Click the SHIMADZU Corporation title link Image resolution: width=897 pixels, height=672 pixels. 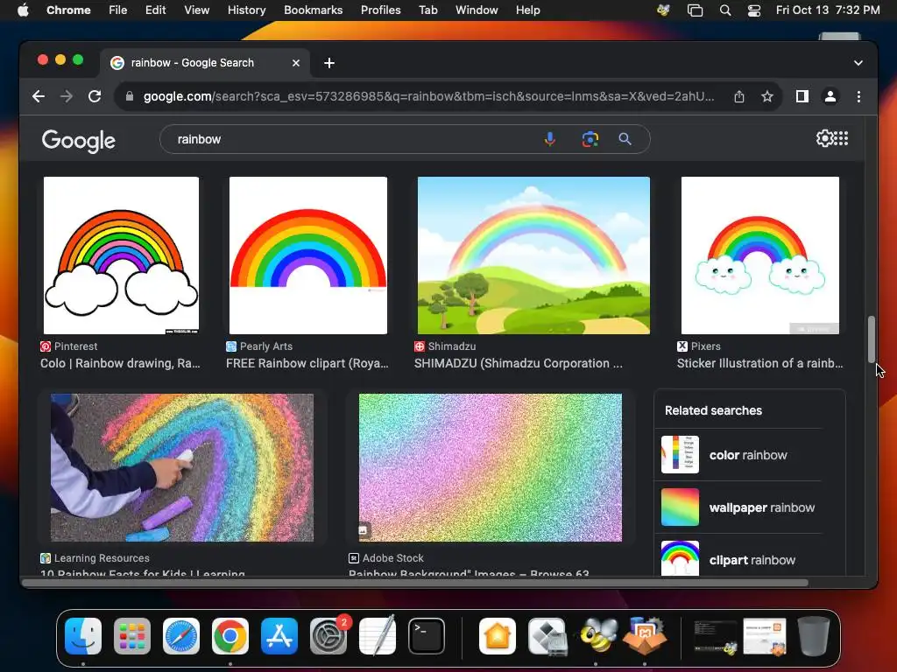[519, 363]
